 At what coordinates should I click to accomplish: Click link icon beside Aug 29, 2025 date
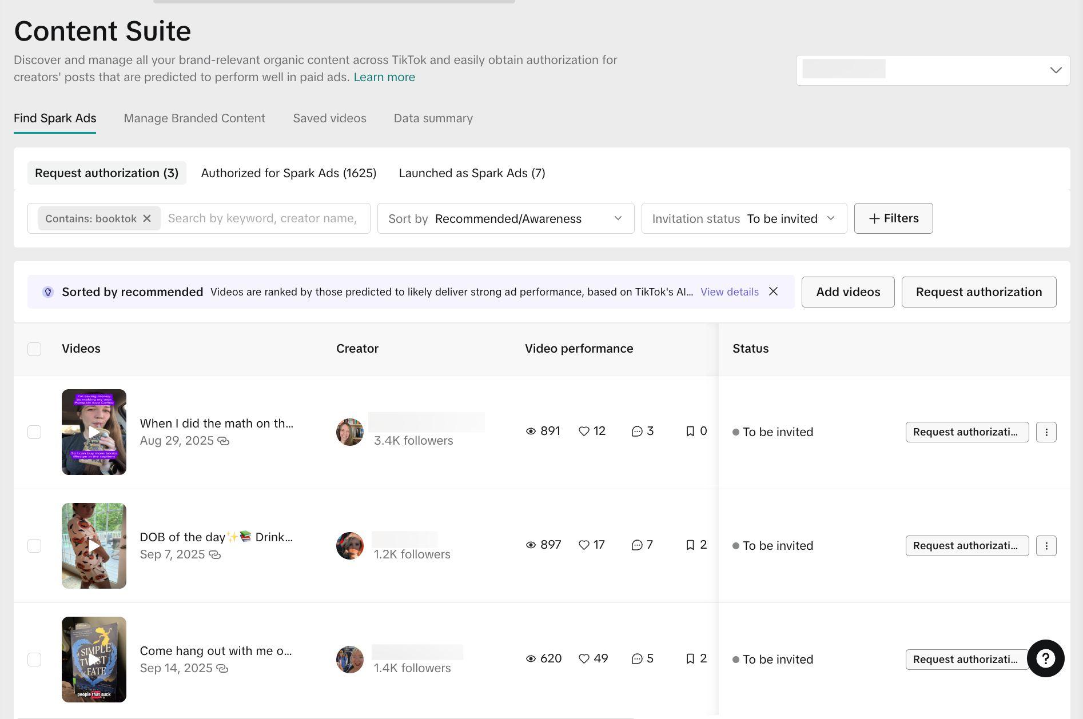(x=224, y=441)
